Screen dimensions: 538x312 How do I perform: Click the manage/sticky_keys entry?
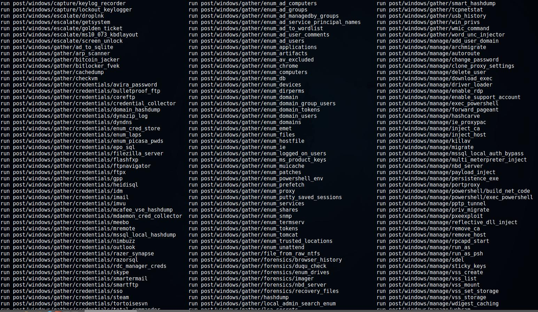(x=431, y=266)
